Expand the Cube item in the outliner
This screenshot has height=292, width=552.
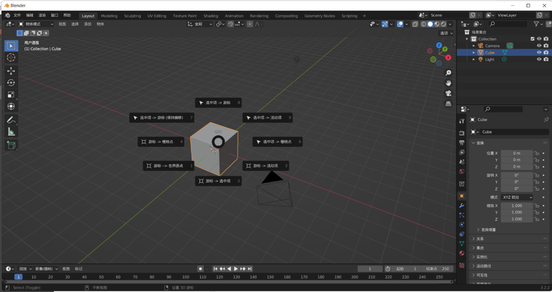[x=474, y=52]
